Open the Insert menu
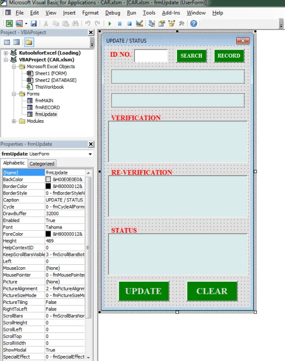 [x=69, y=13]
